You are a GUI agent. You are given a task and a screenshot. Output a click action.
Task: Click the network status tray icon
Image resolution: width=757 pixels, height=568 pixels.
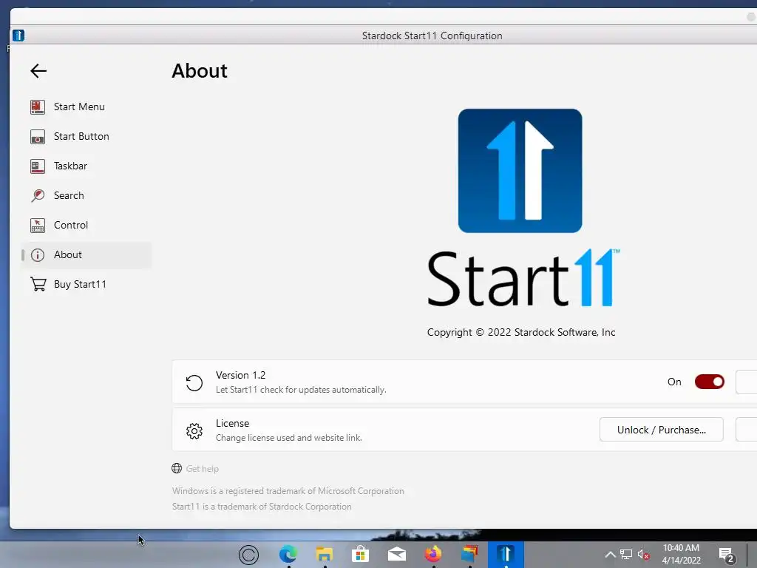click(x=626, y=555)
